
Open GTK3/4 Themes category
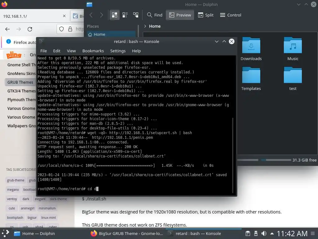click(21, 91)
